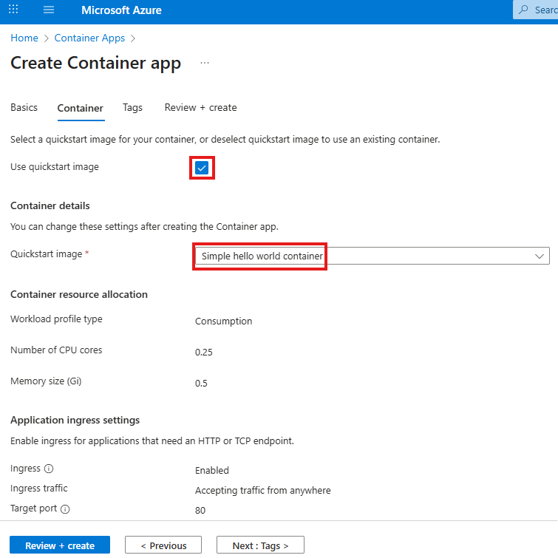Navigate to Container Apps breadcrumb
Viewport: 558px width, 558px height.
coord(89,38)
